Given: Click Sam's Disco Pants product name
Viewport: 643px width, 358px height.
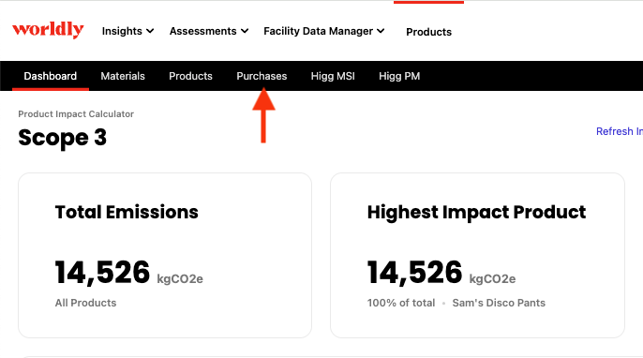Looking at the screenshot, I should (x=499, y=303).
